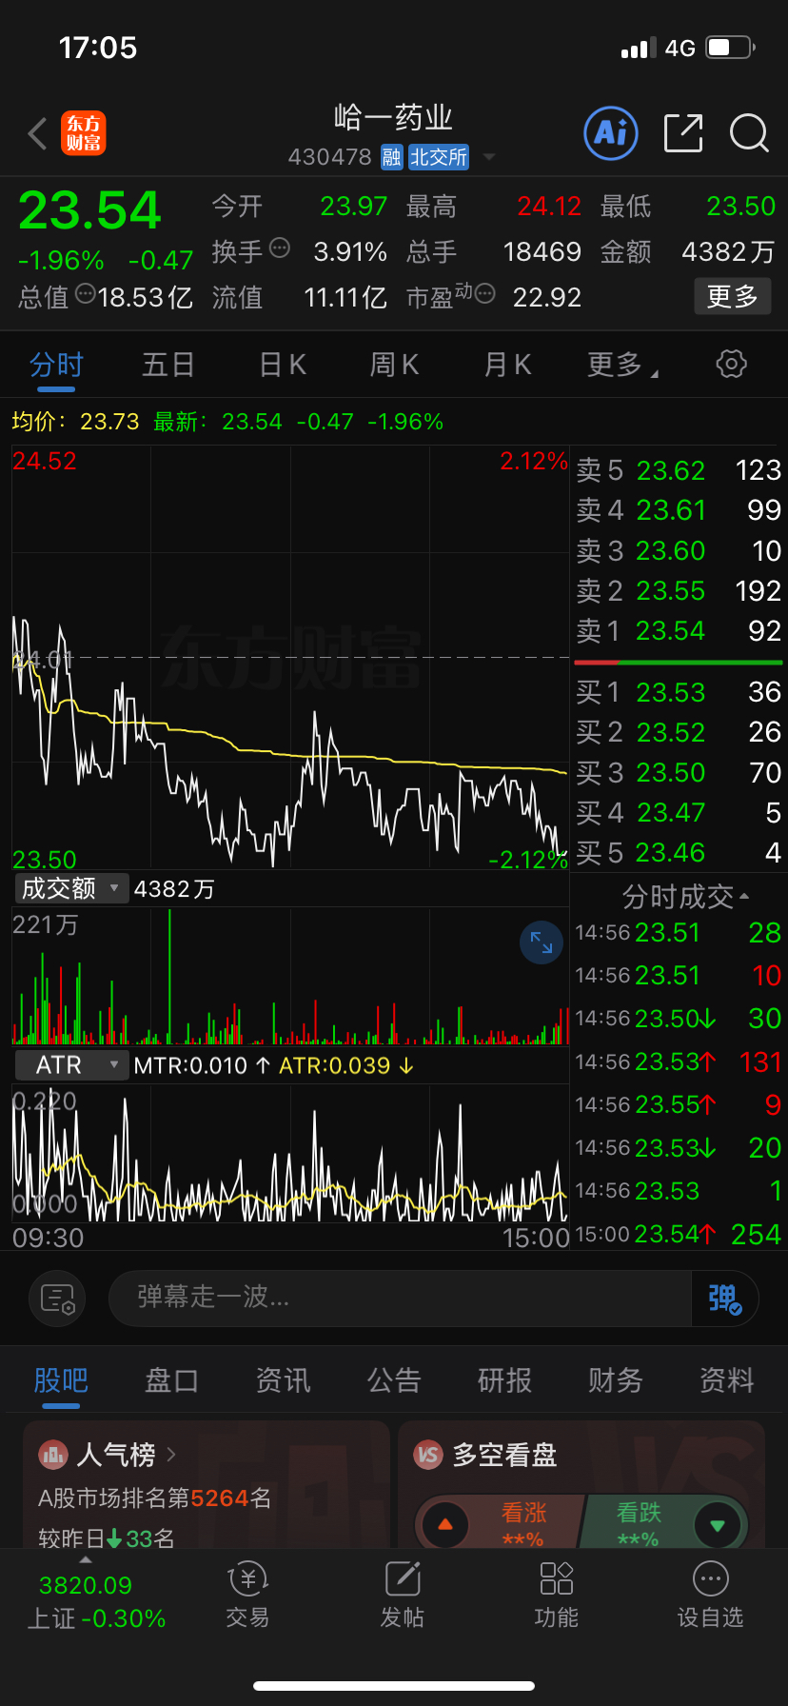Select the 股吧 tab
The height and width of the screenshot is (1706, 788).
[61, 1381]
